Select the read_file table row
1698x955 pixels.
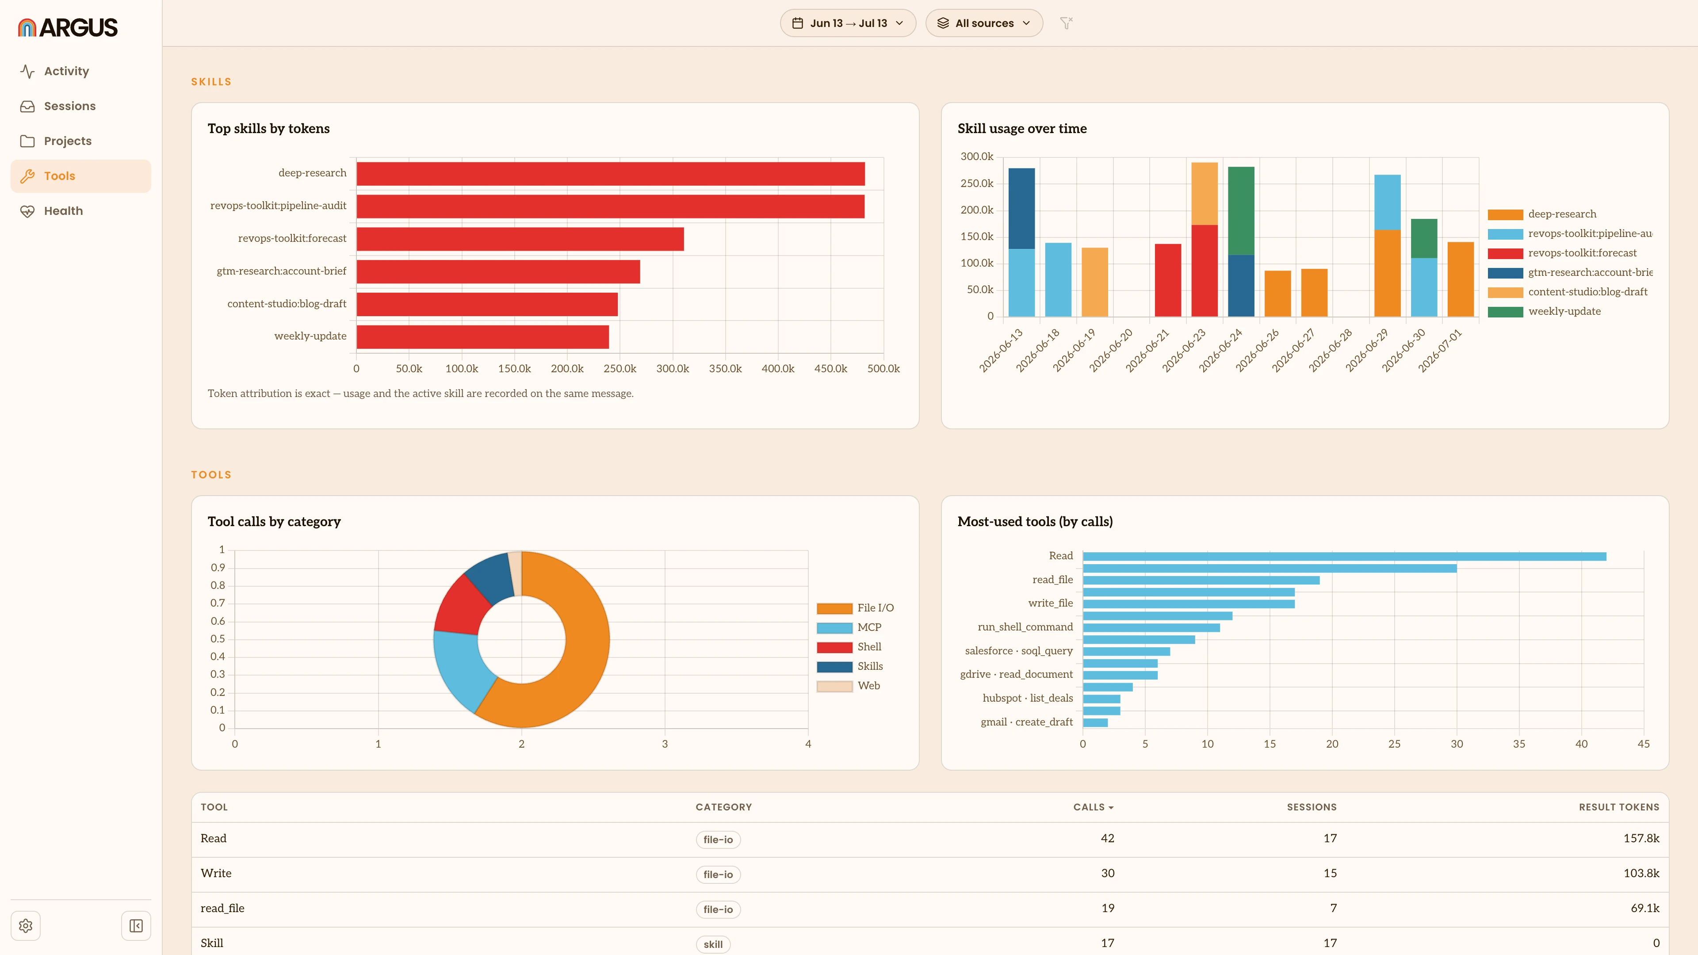929,909
